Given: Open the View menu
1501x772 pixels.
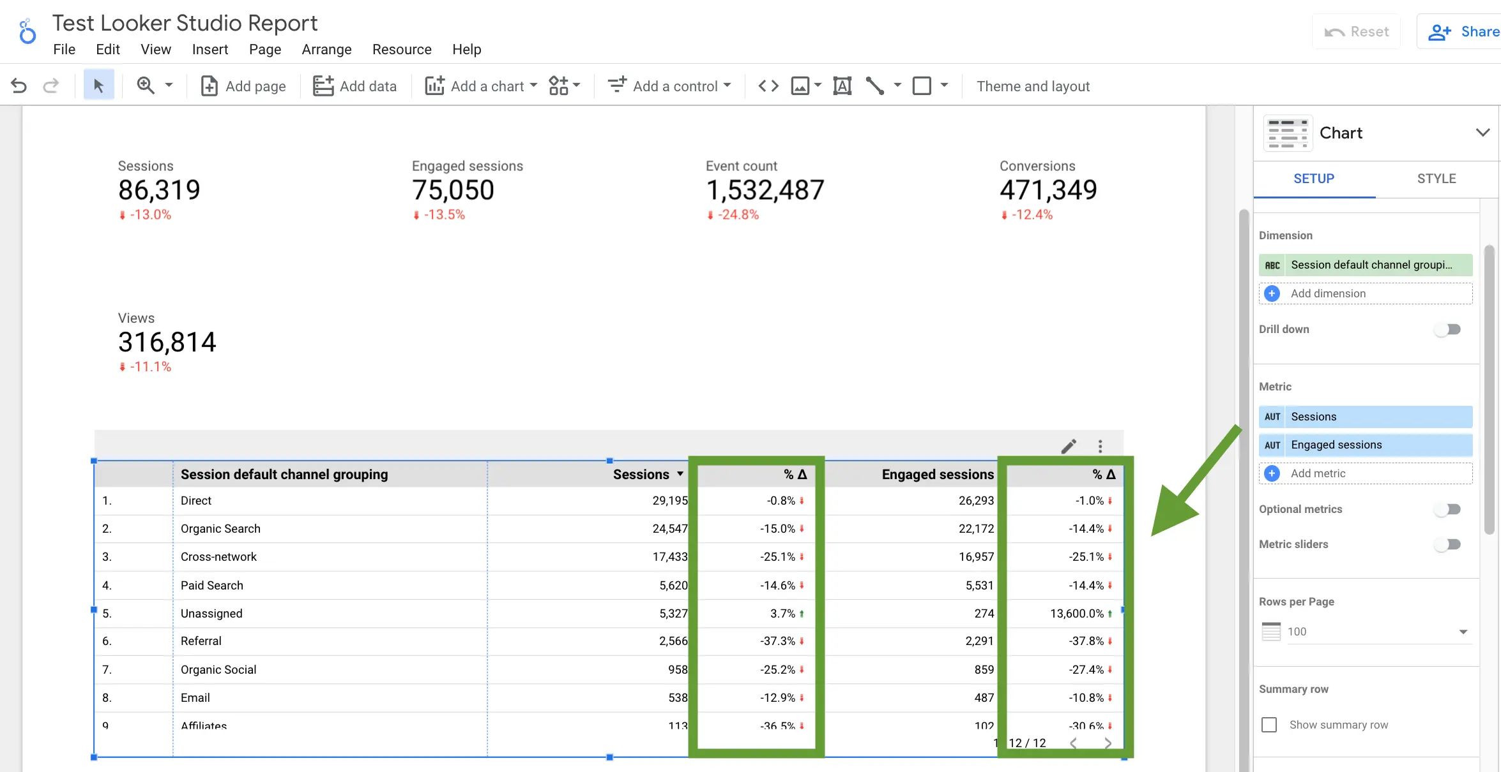Looking at the screenshot, I should click(x=156, y=49).
